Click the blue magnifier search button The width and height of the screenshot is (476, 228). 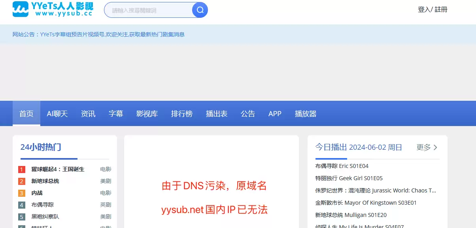click(200, 10)
